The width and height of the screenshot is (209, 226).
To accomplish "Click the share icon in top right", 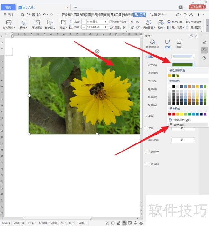I will [x=191, y=14].
